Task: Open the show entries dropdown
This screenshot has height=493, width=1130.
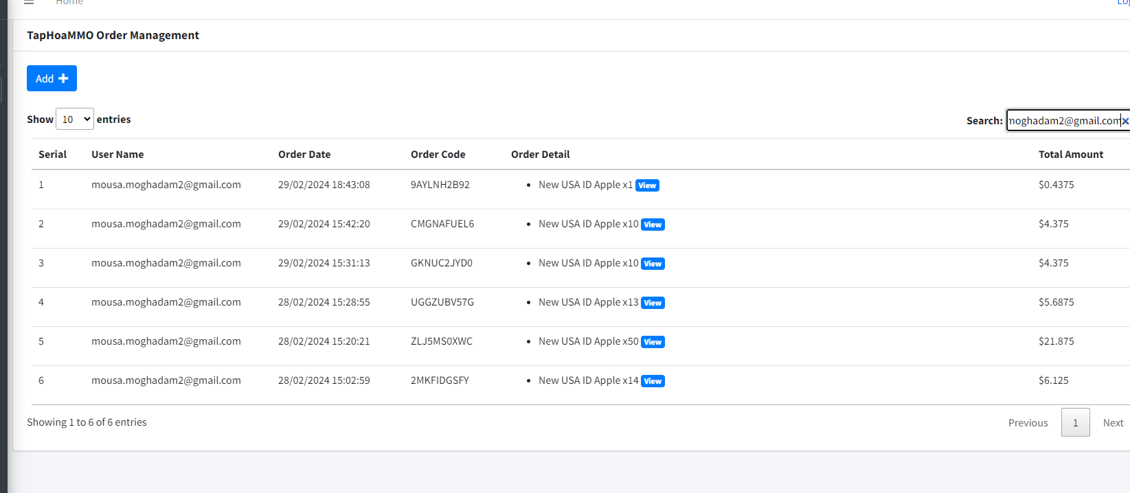Action: tap(75, 119)
